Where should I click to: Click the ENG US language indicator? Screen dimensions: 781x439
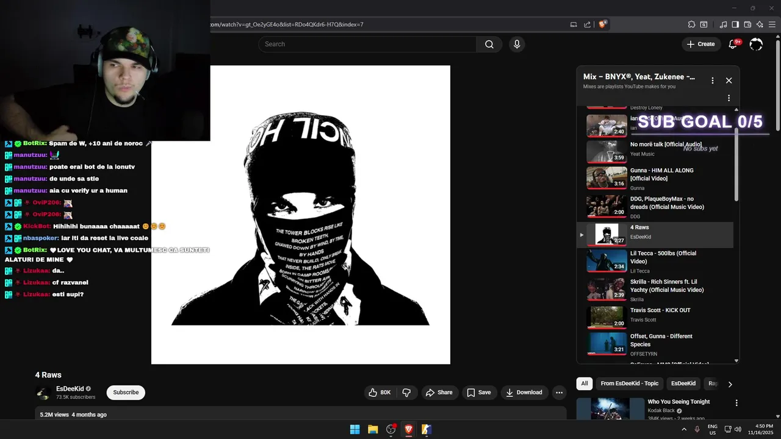click(x=713, y=429)
